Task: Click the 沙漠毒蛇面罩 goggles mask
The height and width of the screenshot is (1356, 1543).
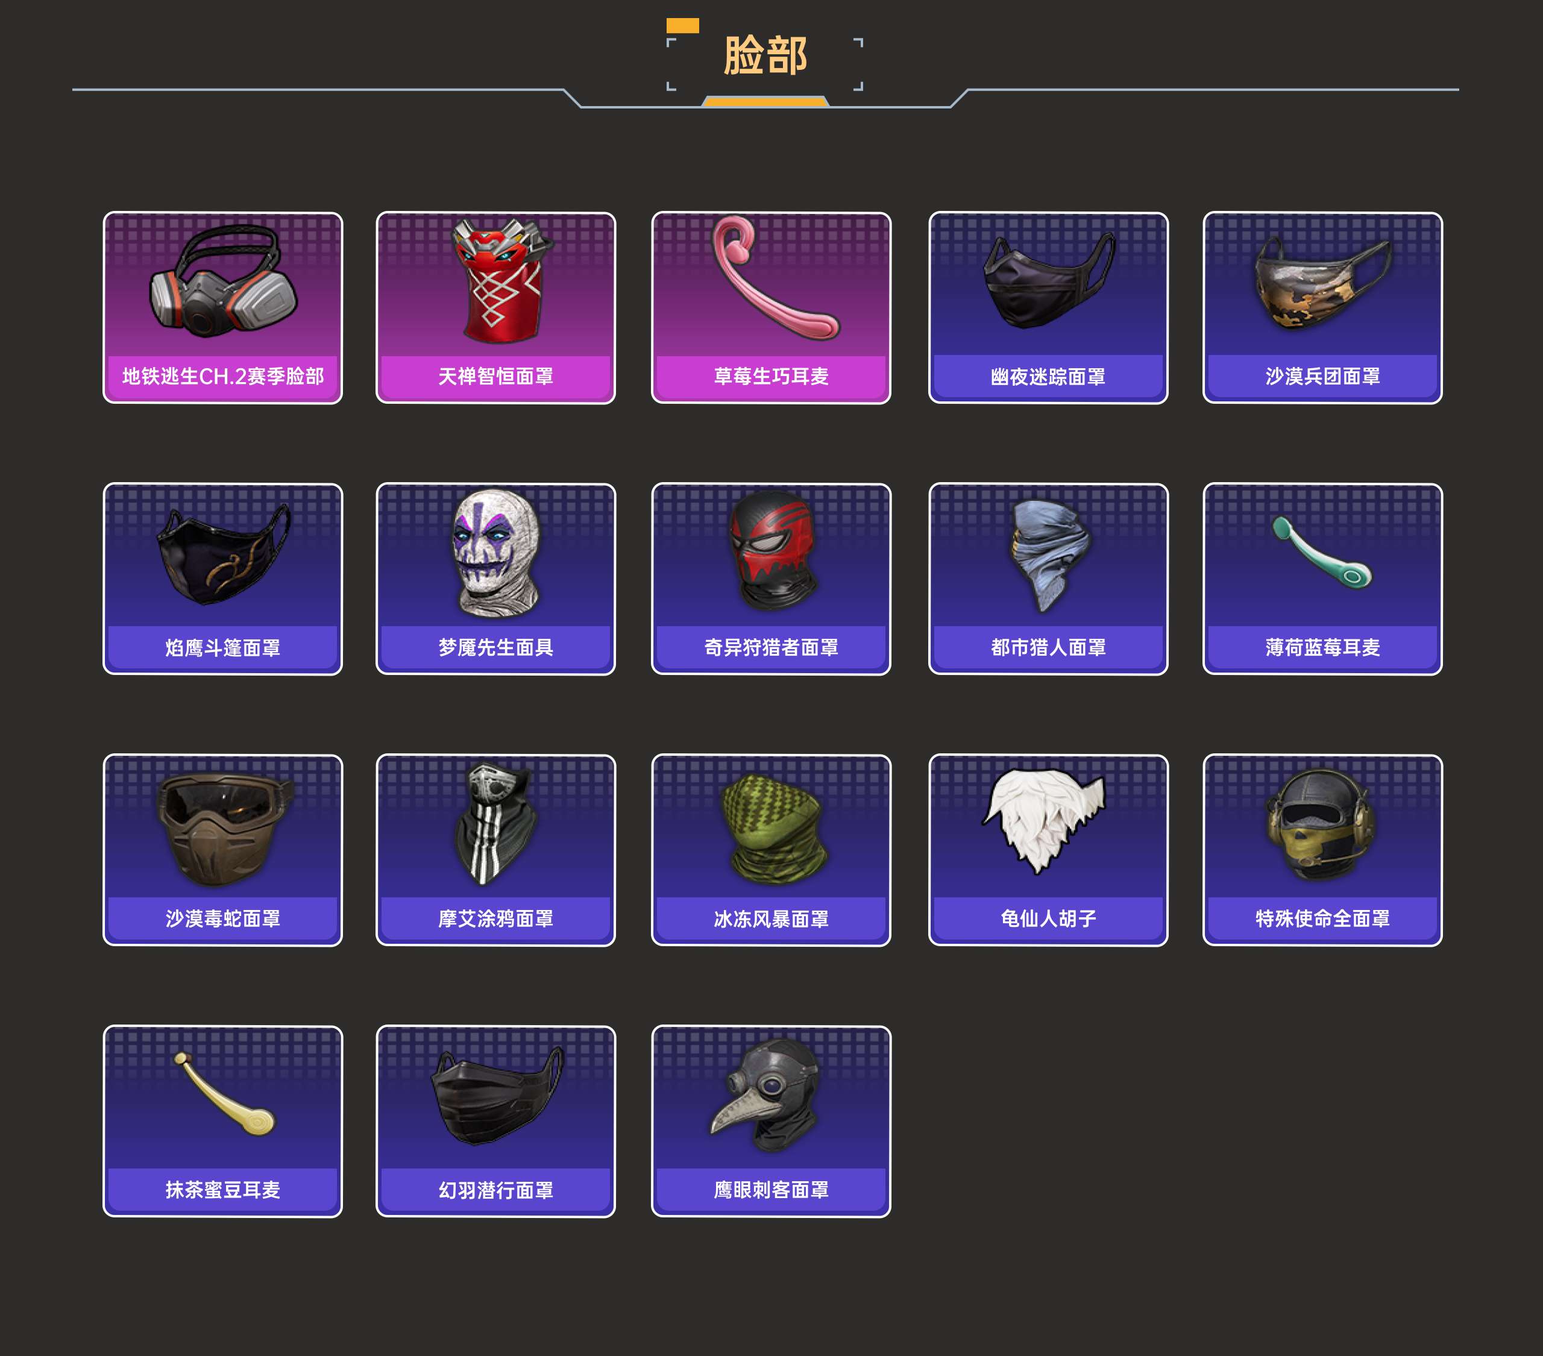Action: pos(222,849)
